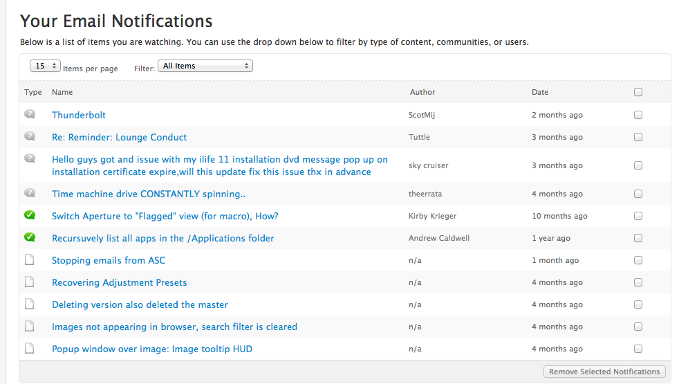Click green checkmark icon beside Recursuvely list apps
This screenshot has width=679, height=384.
pos(30,237)
